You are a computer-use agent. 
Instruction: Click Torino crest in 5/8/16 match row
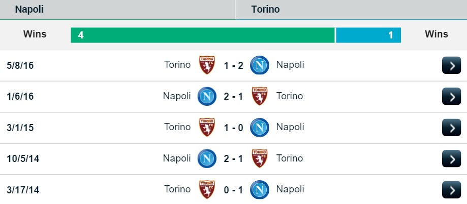(207, 65)
